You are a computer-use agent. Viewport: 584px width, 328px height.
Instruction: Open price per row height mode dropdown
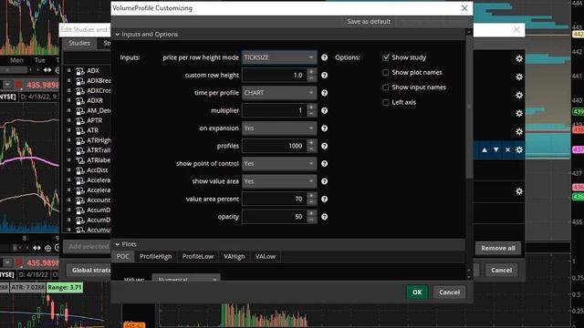point(279,57)
